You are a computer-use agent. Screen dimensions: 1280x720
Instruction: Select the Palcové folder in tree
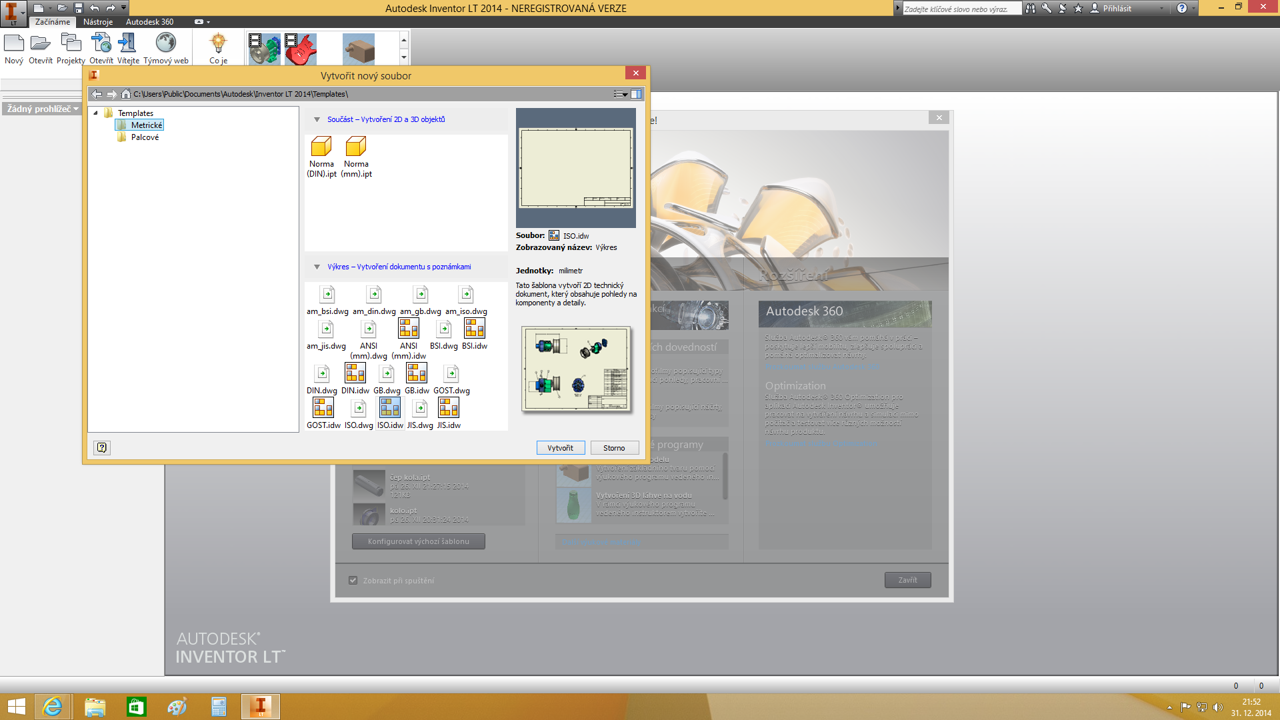pyautogui.click(x=138, y=137)
